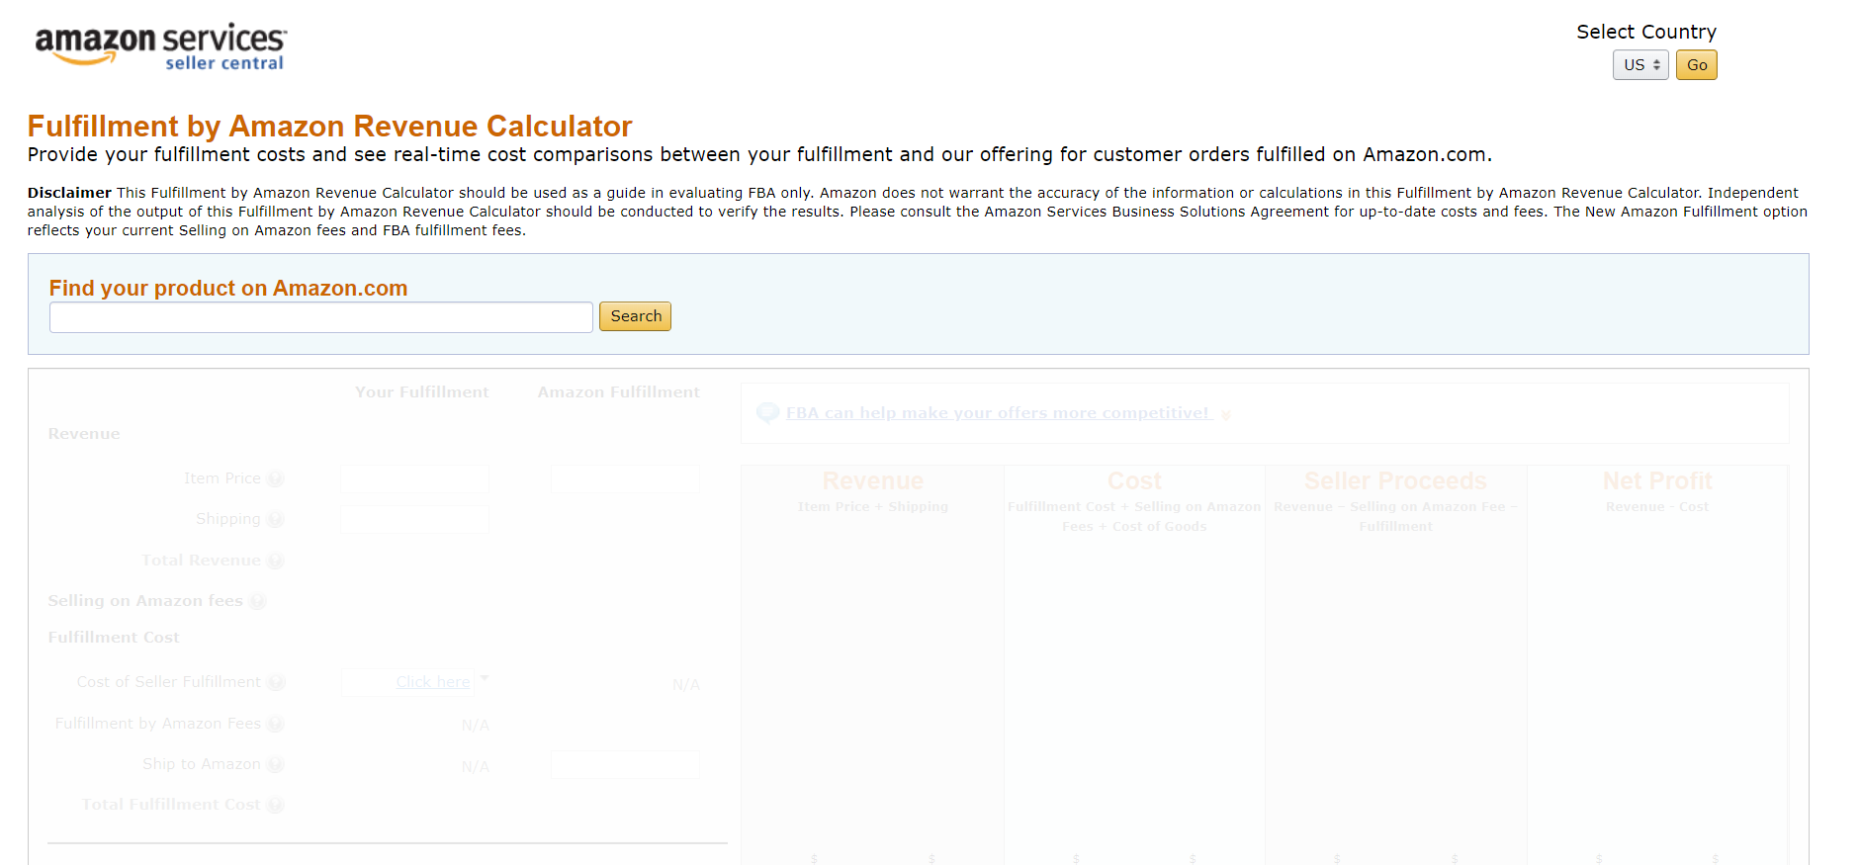This screenshot has height=865, width=1860.
Task: Click the 'Seller Proceeds' chart heading
Action: (x=1395, y=481)
